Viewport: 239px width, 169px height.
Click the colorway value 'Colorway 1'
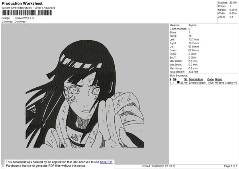(21, 22)
